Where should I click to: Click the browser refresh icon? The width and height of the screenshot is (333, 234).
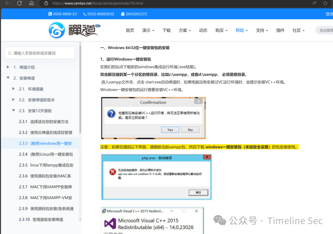[x=19, y=3]
